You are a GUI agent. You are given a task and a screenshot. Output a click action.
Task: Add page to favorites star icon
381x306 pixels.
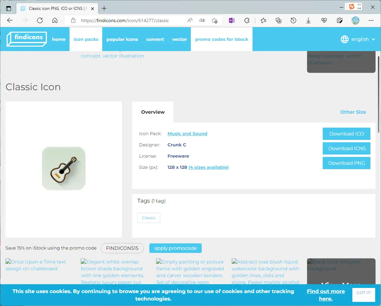(214, 20)
